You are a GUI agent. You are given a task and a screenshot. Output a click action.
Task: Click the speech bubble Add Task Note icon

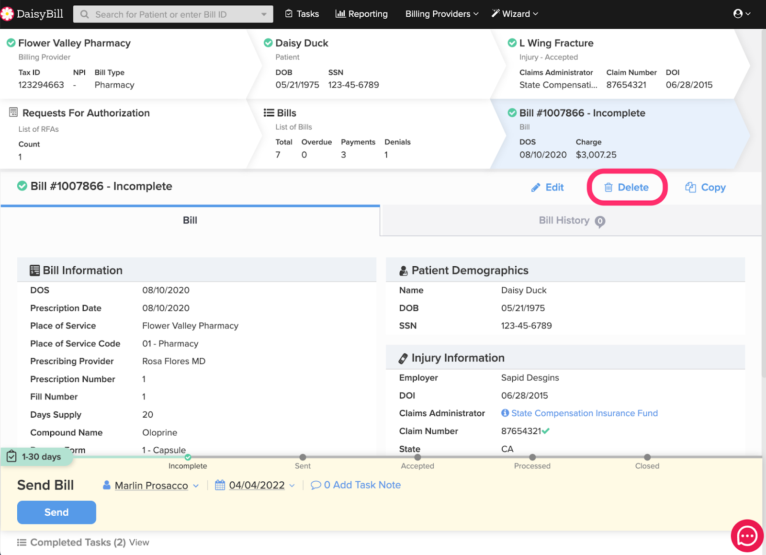click(316, 485)
